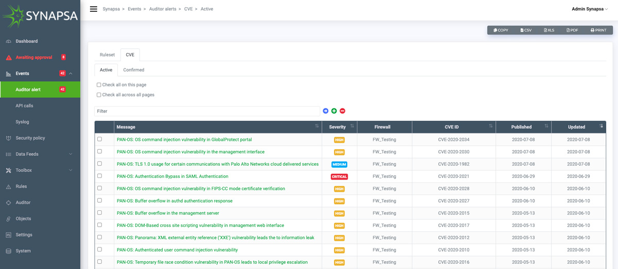Image resolution: width=618 pixels, height=269 pixels.
Task: Select checkbox for CVE-2020-1982 row
Action: click(99, 164)
